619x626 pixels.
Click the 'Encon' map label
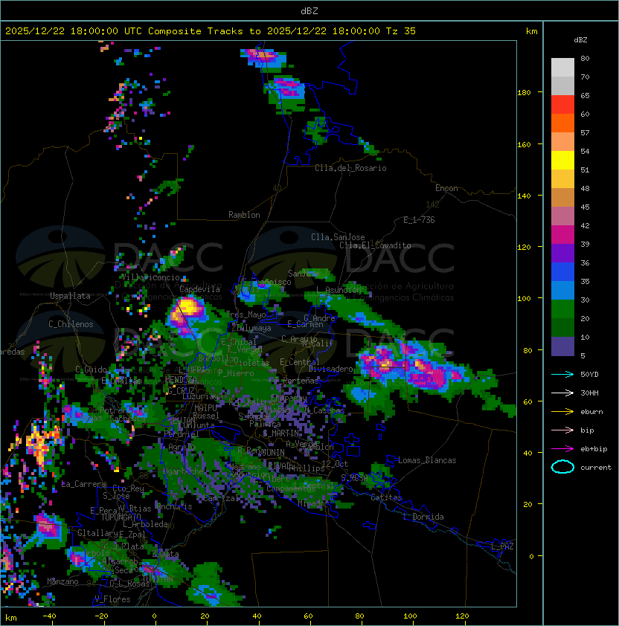pyautogui.click(x=446, y=188)
